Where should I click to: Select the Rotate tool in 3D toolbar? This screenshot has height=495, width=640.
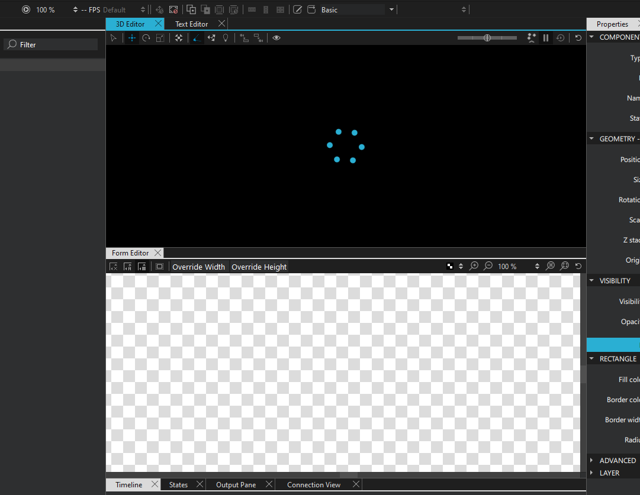(146, 38)
